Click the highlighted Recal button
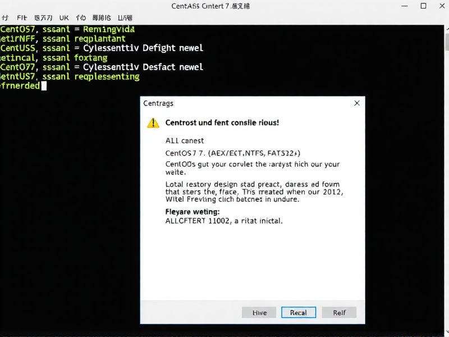The image size is (449, 337). pos(299,312)
